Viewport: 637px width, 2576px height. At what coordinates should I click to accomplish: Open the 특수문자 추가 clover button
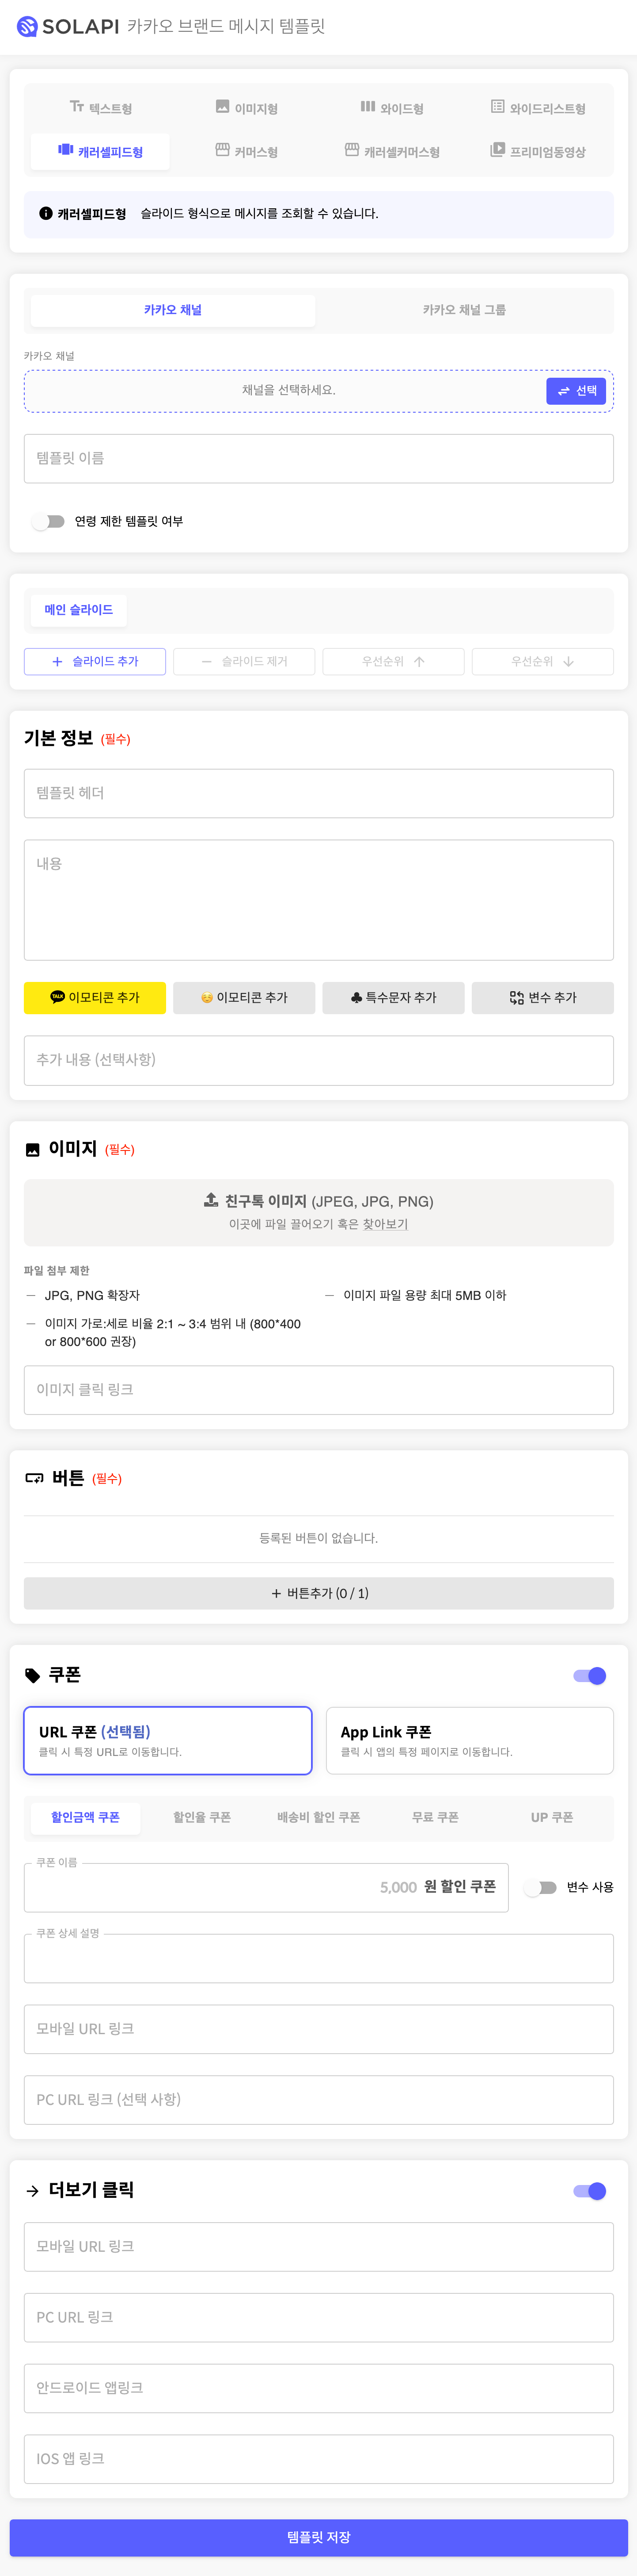coord(394,998)
